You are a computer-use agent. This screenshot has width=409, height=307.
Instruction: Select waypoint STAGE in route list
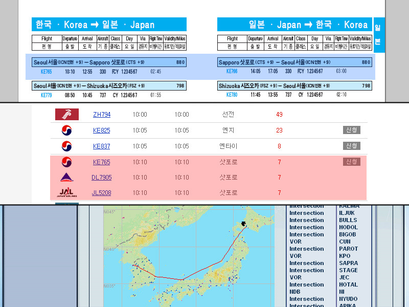(x=348, y=270)
